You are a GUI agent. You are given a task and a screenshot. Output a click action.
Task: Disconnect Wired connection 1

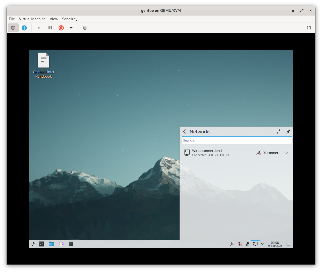pos(268,153)
